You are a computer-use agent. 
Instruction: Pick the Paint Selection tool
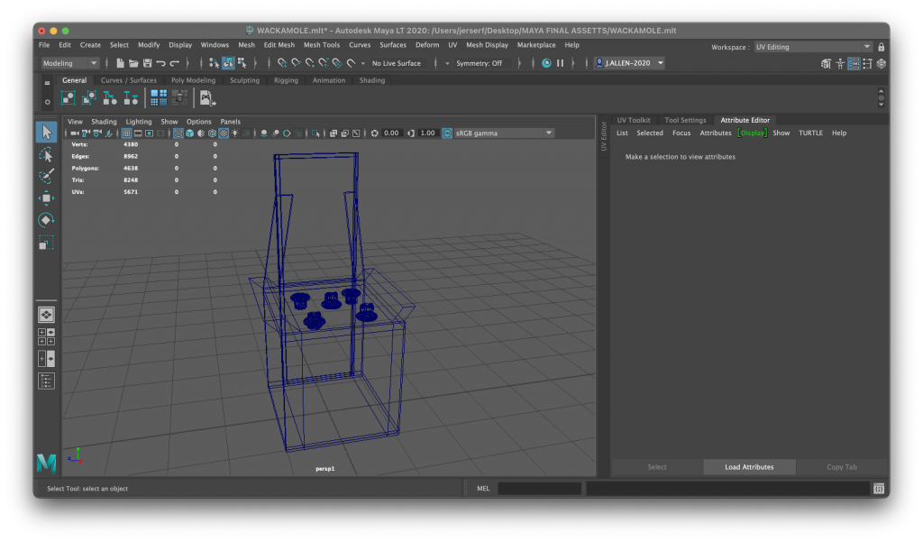(x=46, y=177)
